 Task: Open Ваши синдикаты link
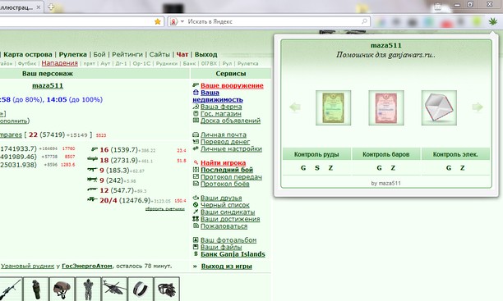[228, 212]
